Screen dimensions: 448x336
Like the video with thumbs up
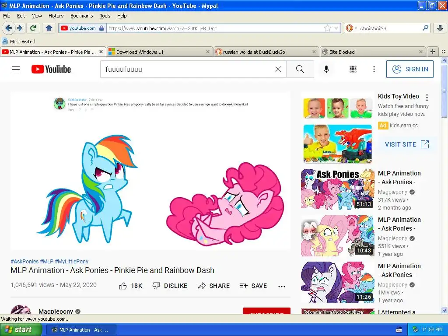[x=130, y=286]
